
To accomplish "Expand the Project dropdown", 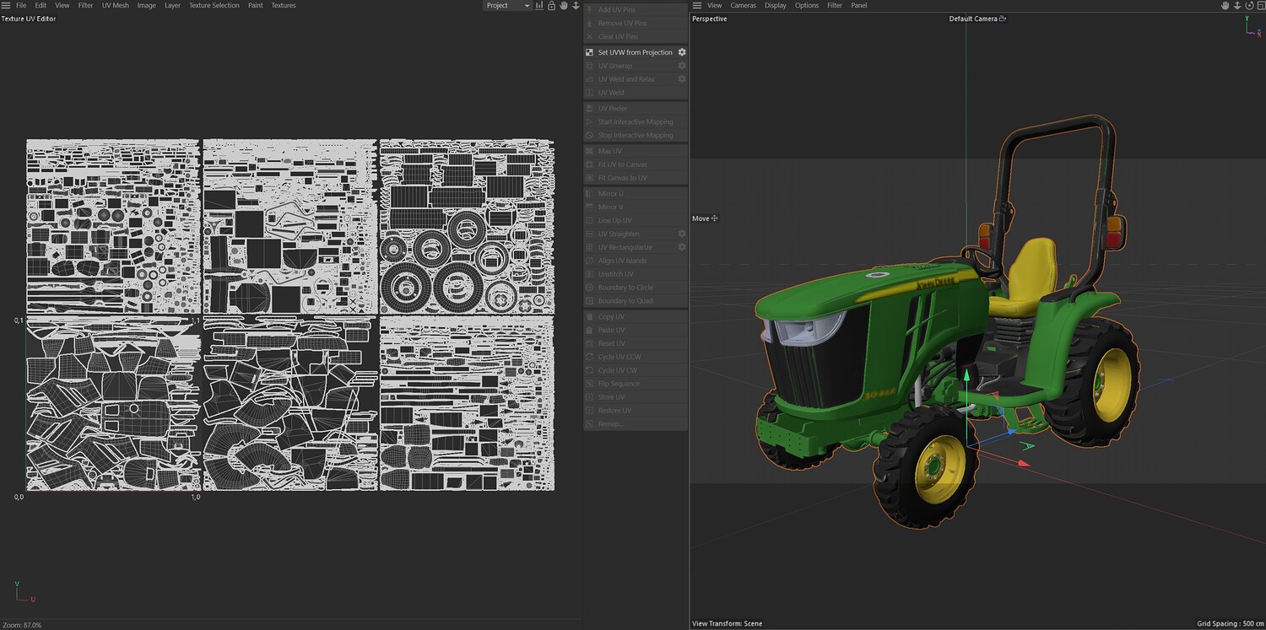I will 508,5.
